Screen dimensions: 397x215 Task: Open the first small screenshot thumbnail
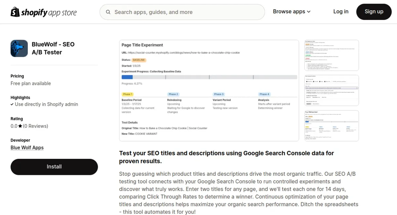pos(331,55)
